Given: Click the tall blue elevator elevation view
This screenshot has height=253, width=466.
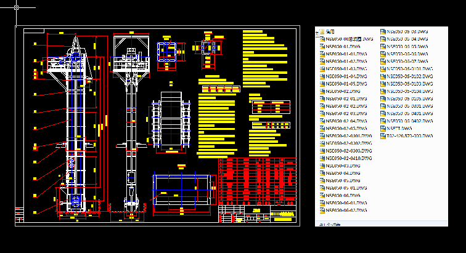Looking at the screenshot, I should pos(75,123).
